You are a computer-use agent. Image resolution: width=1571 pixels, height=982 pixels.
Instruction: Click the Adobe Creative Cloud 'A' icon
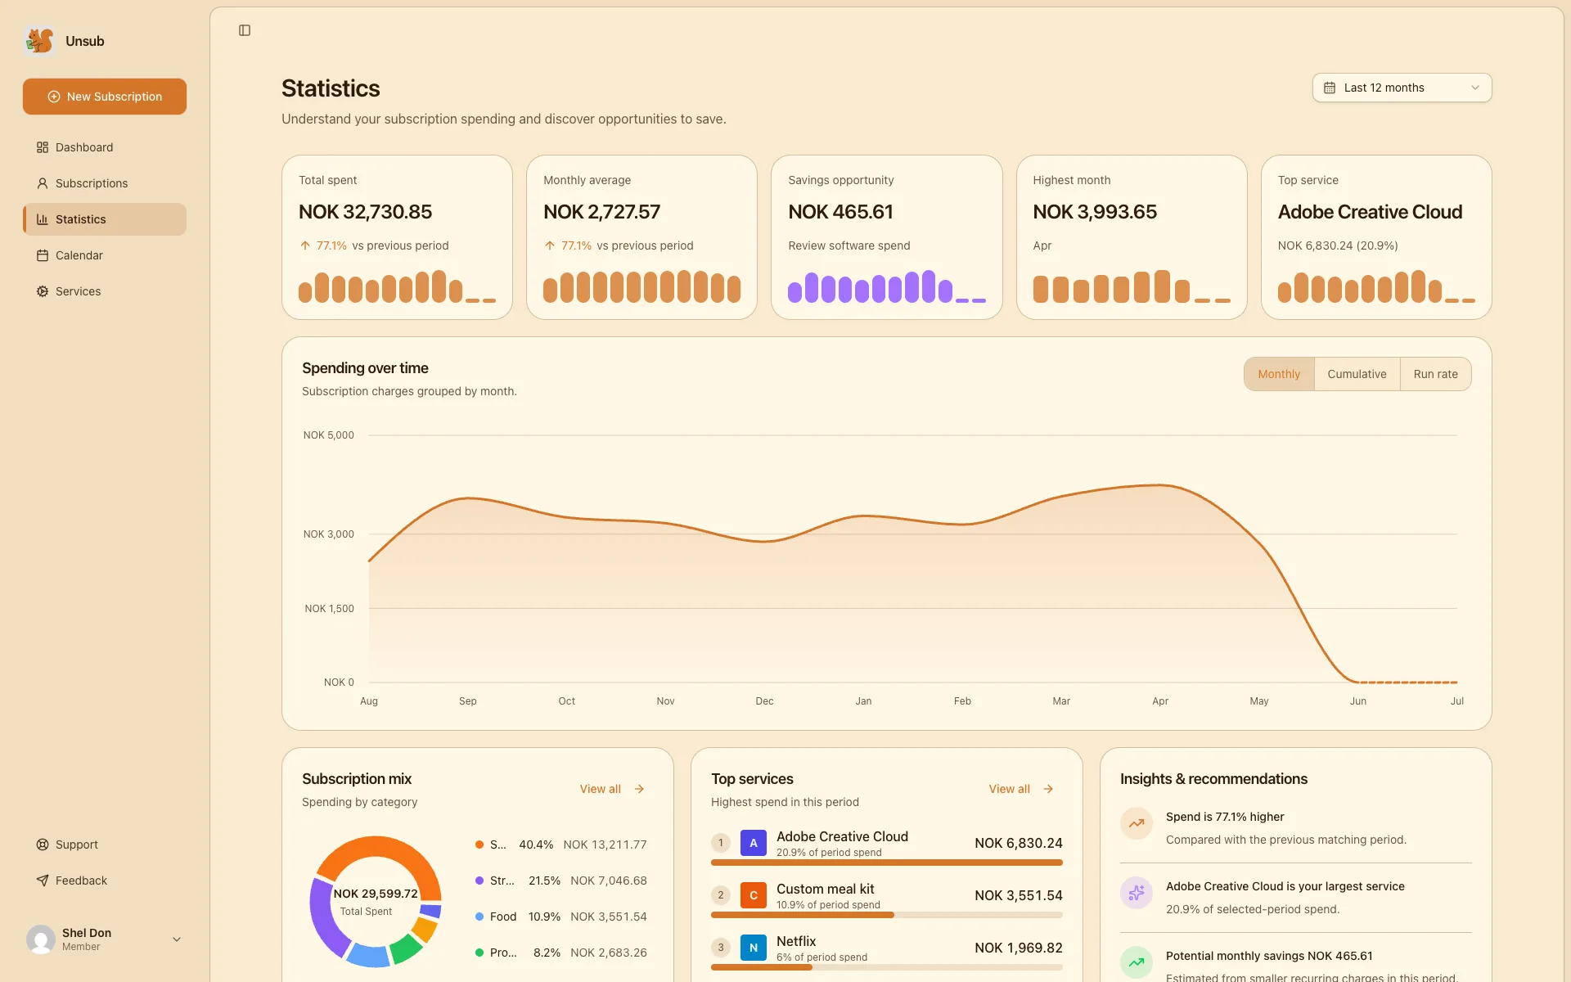pyautogui.click(x=754, y=843)
